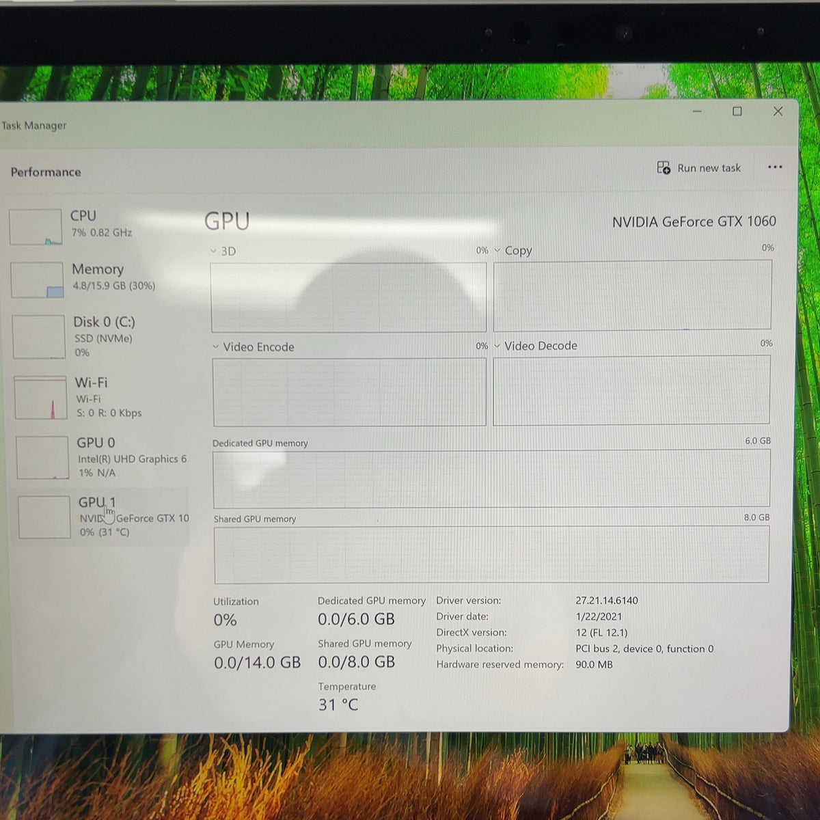Close the Task Manager window
Image resolution: width=820 pixels, height=820 pixels.
778,111
